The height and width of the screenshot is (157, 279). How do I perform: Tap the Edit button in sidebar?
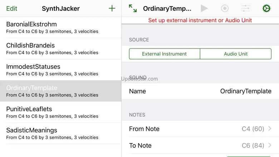point(12,9)
